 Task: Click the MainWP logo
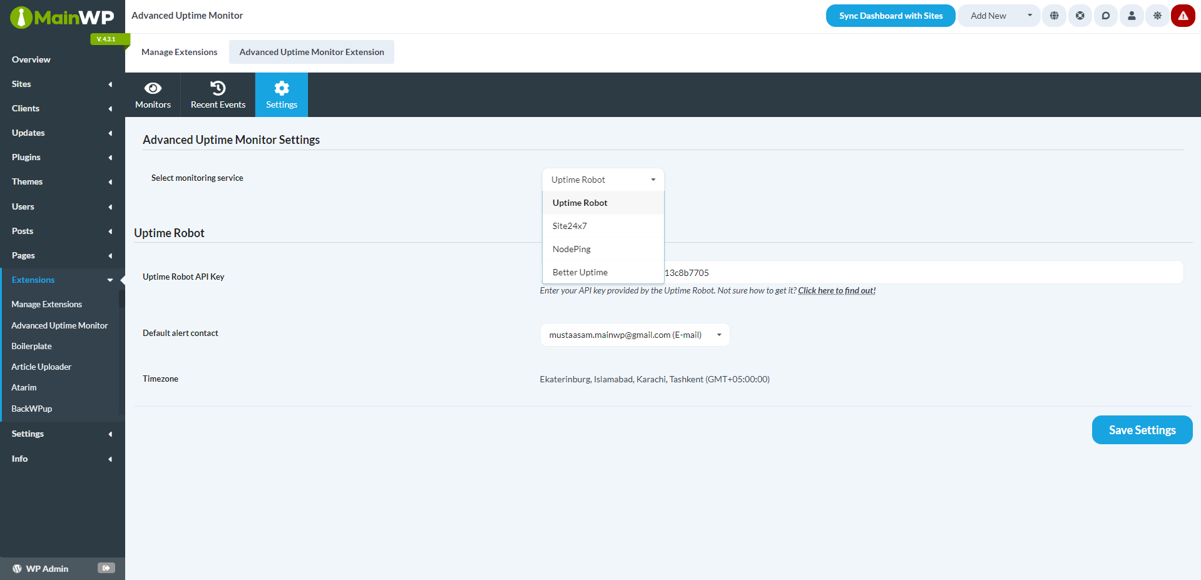pos(62,18)
